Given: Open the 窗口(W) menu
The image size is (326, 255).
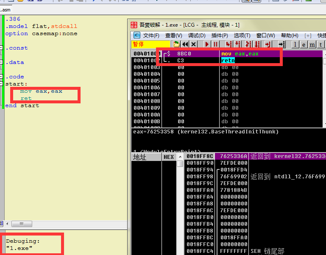Looking at the screenshot, I should [265, 36].
